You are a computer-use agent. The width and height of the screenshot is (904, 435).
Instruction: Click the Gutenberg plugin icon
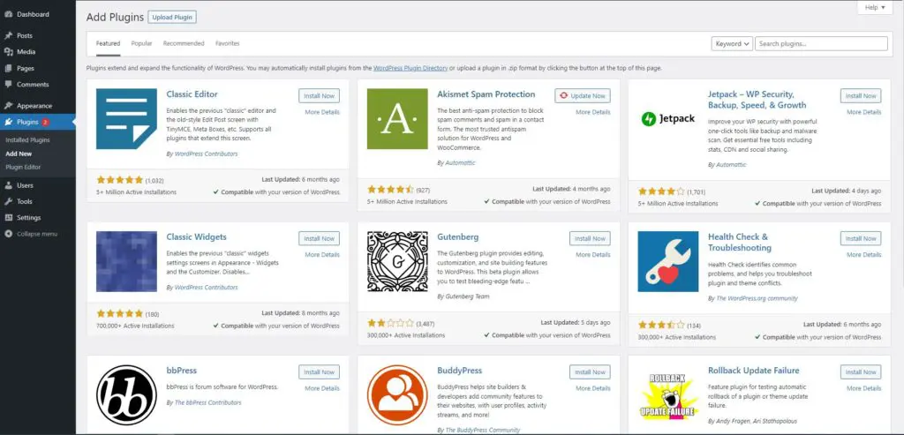397,261
